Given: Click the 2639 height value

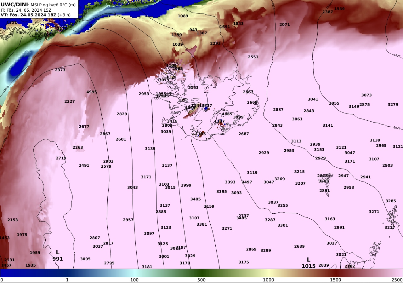Looking at the screenshot, I should tap(299, 246).
